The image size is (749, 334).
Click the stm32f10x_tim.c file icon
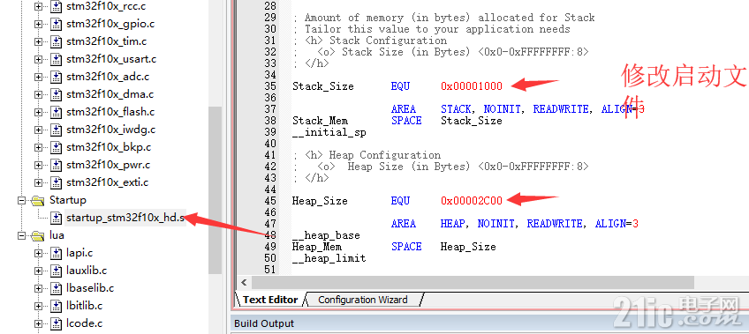coord(57,42)
